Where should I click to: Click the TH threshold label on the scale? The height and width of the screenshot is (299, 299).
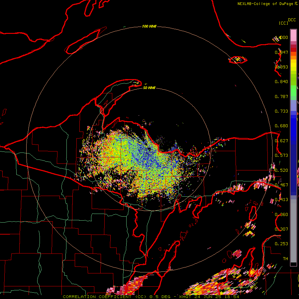click(x=285, y=259)
